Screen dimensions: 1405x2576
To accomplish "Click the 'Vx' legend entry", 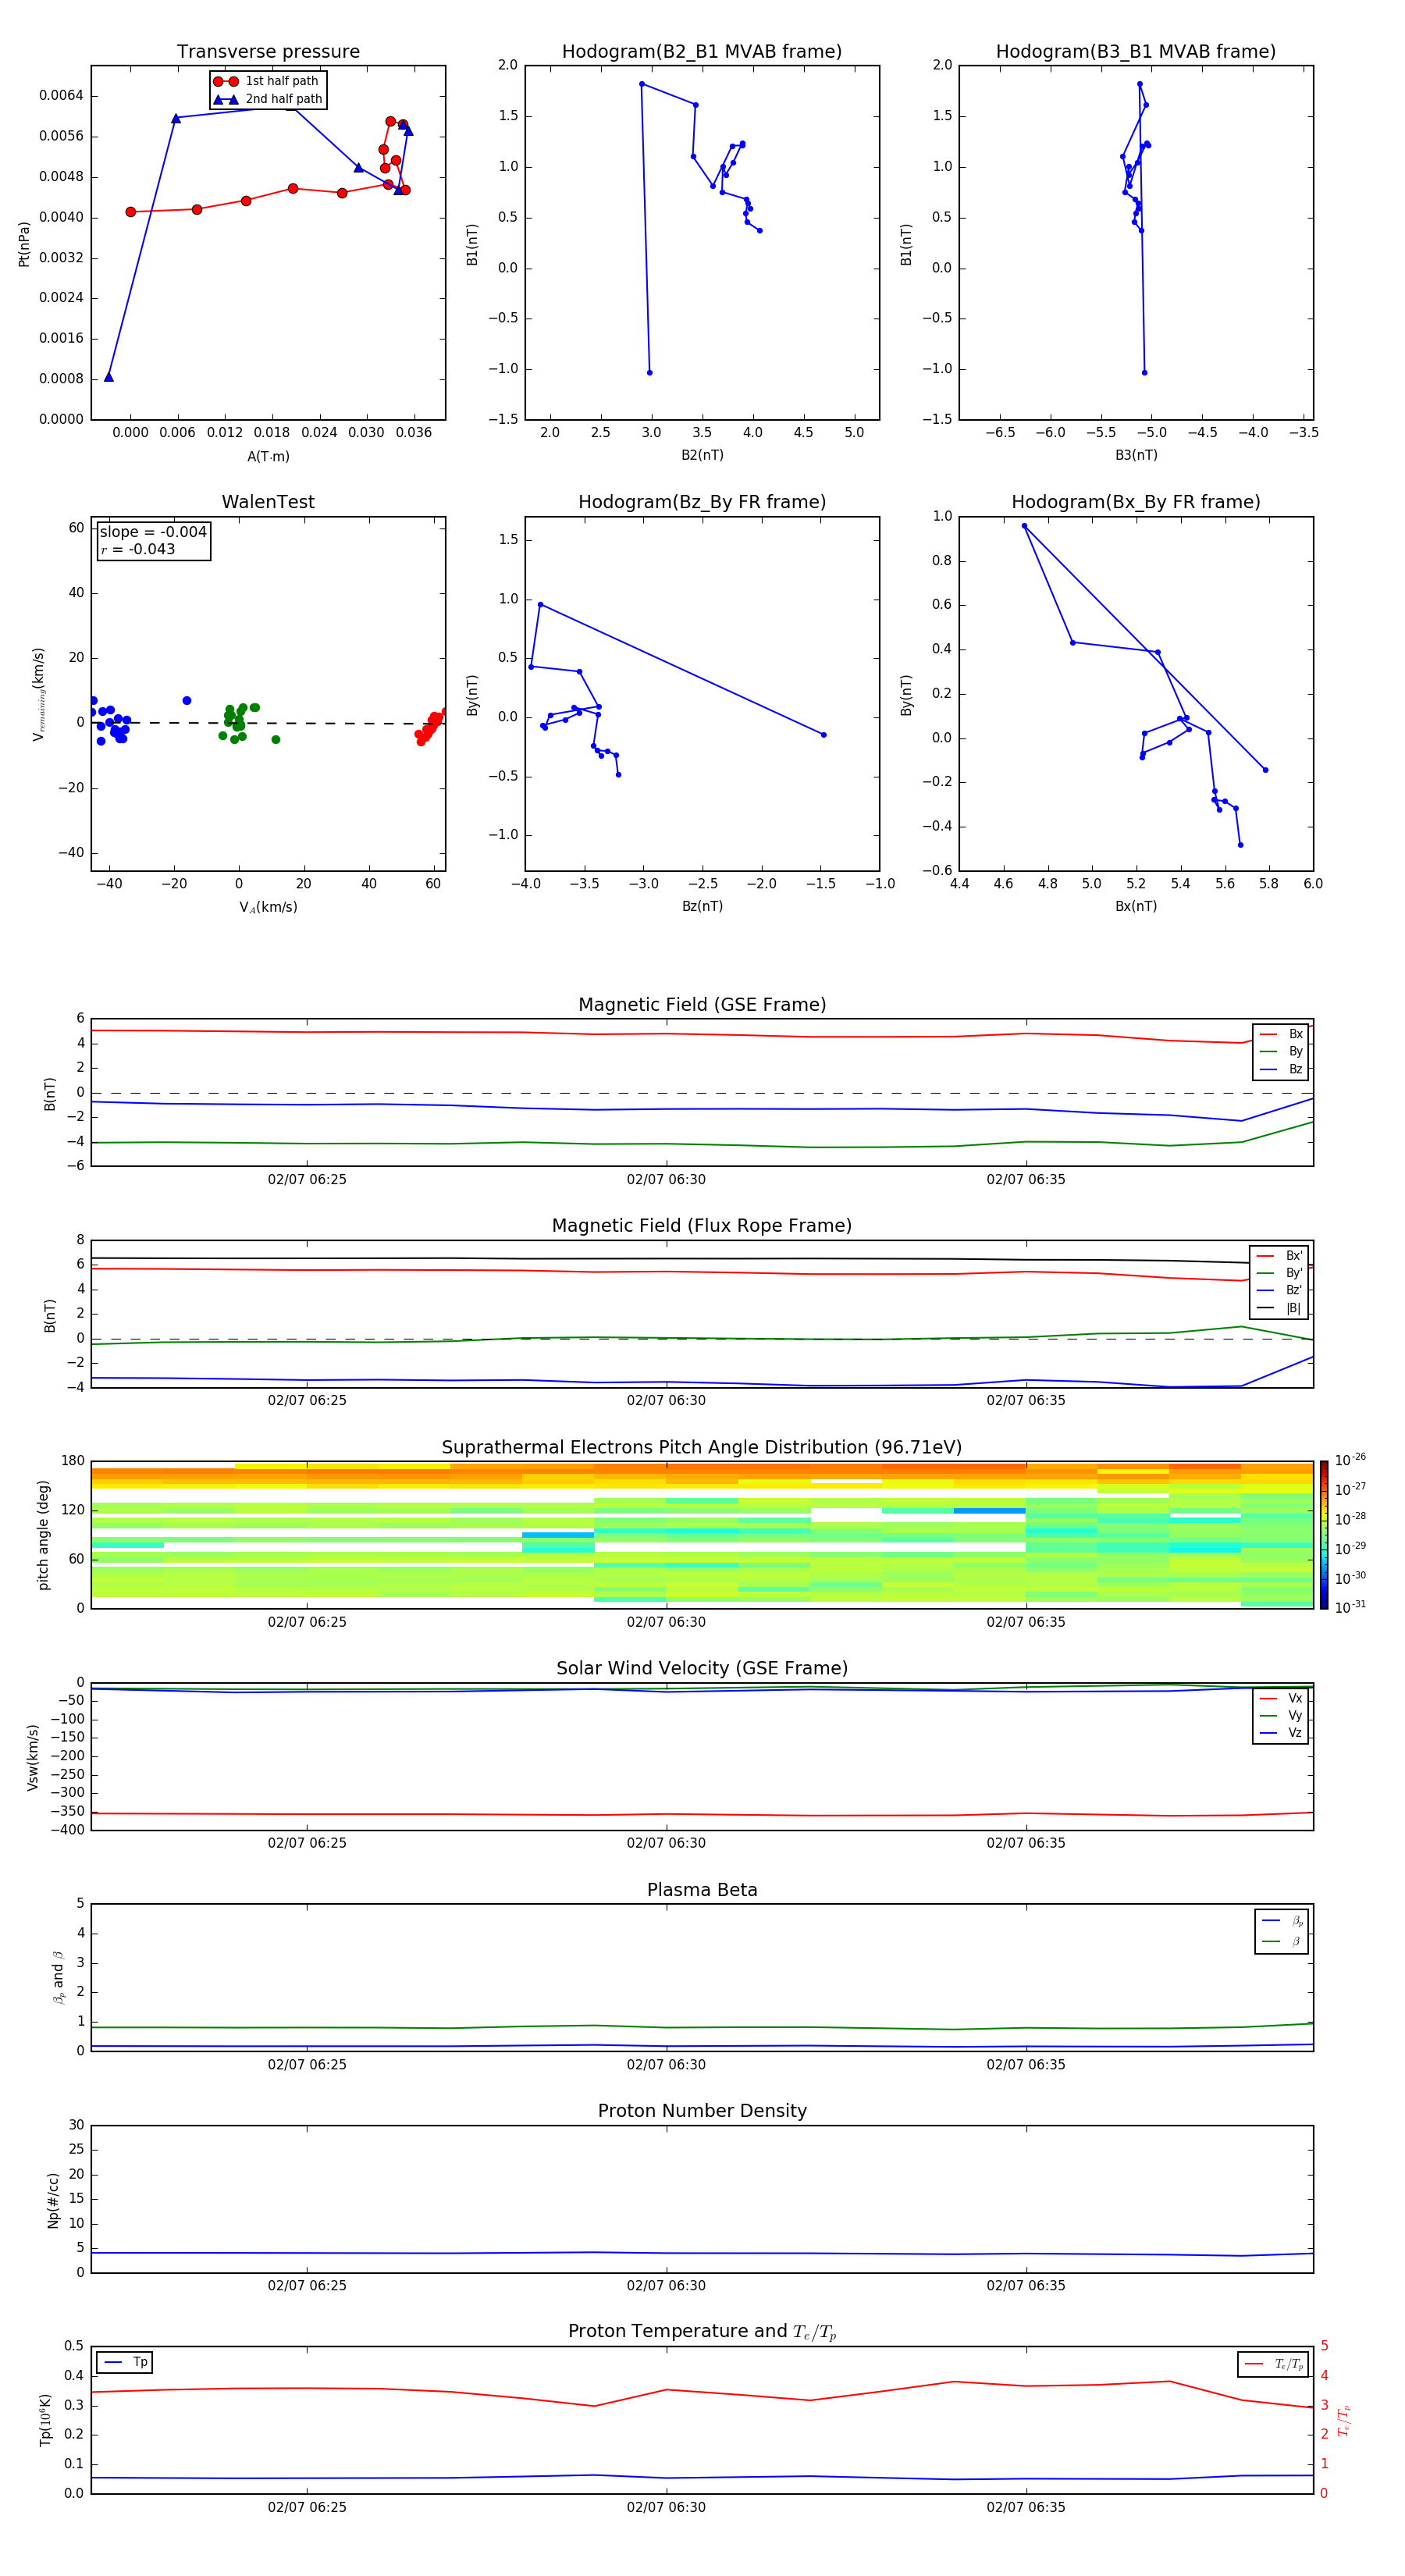I will tap(1282, 1699).
